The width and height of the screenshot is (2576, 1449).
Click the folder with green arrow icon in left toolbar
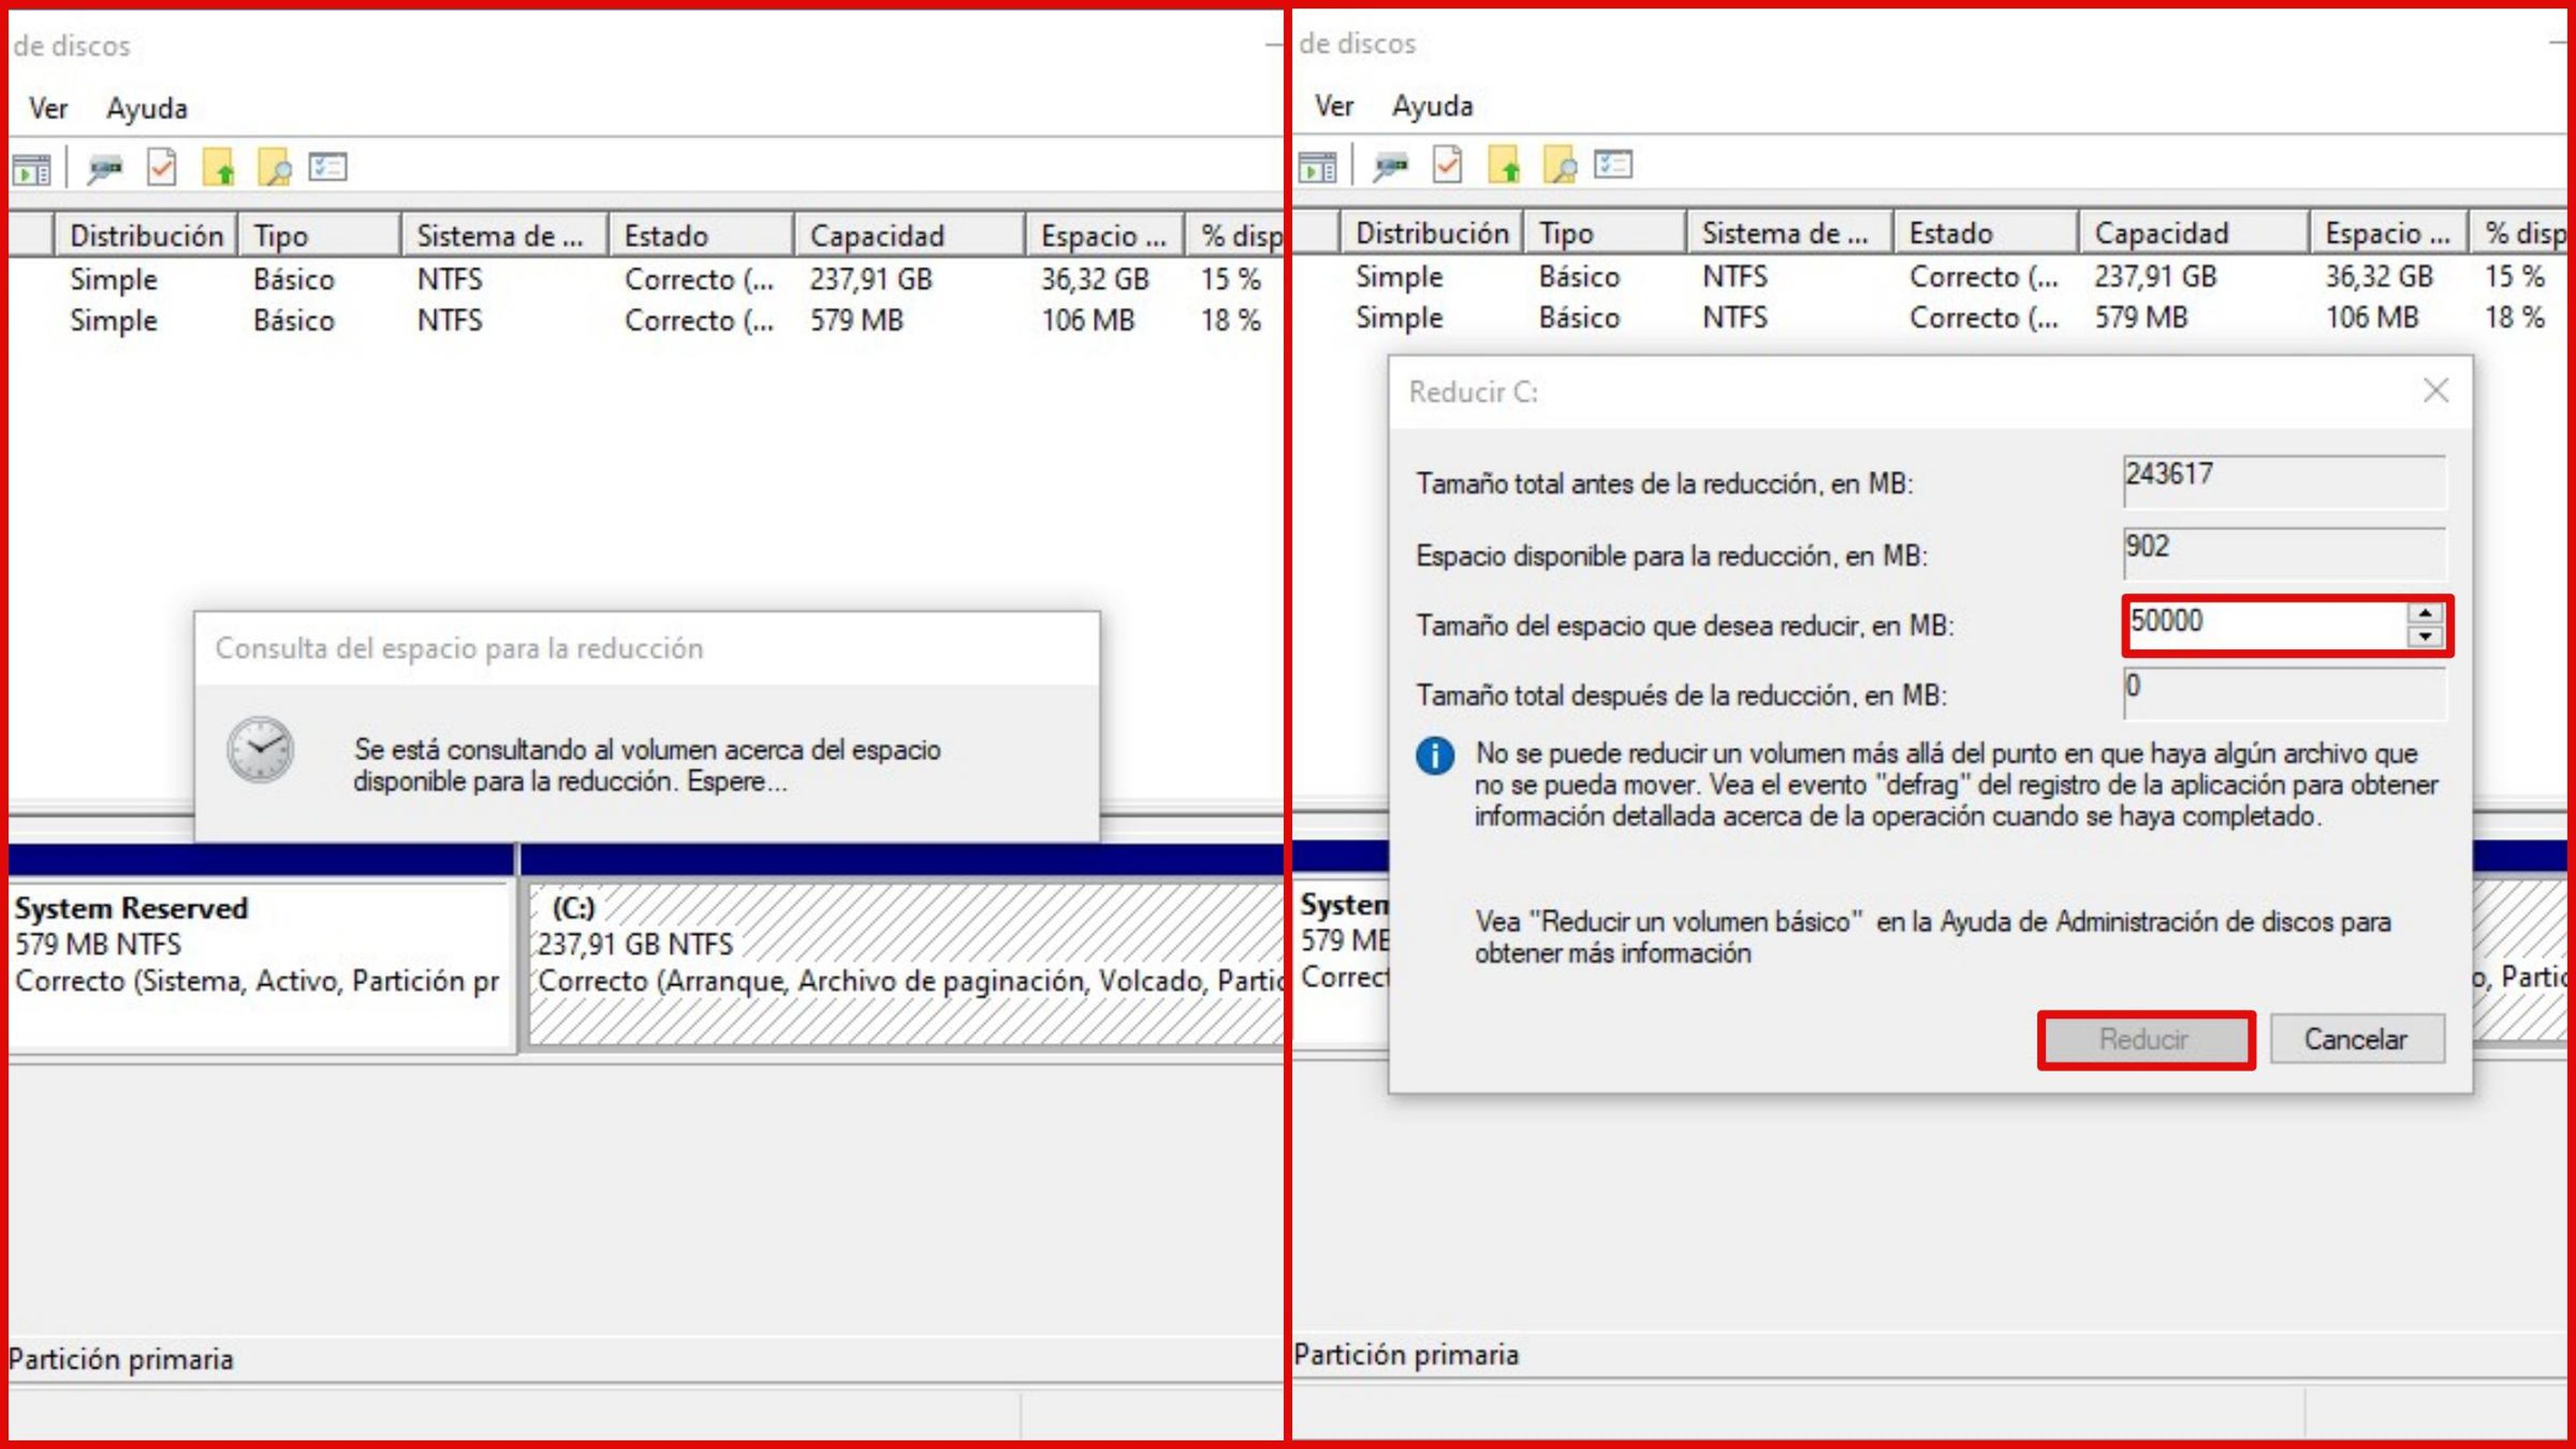(x=218, y=167)
